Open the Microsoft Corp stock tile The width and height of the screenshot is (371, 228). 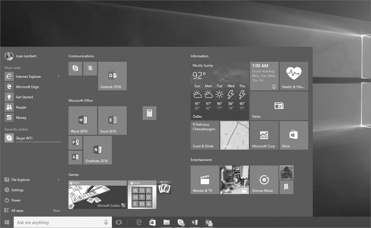click(x=264, y=135)
